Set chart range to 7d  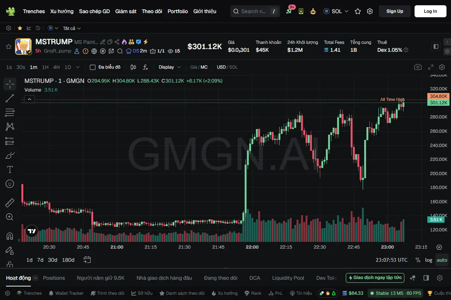(40, 260)
